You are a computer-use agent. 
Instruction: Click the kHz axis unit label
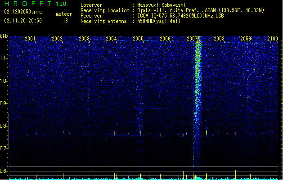tap(4, 36)
